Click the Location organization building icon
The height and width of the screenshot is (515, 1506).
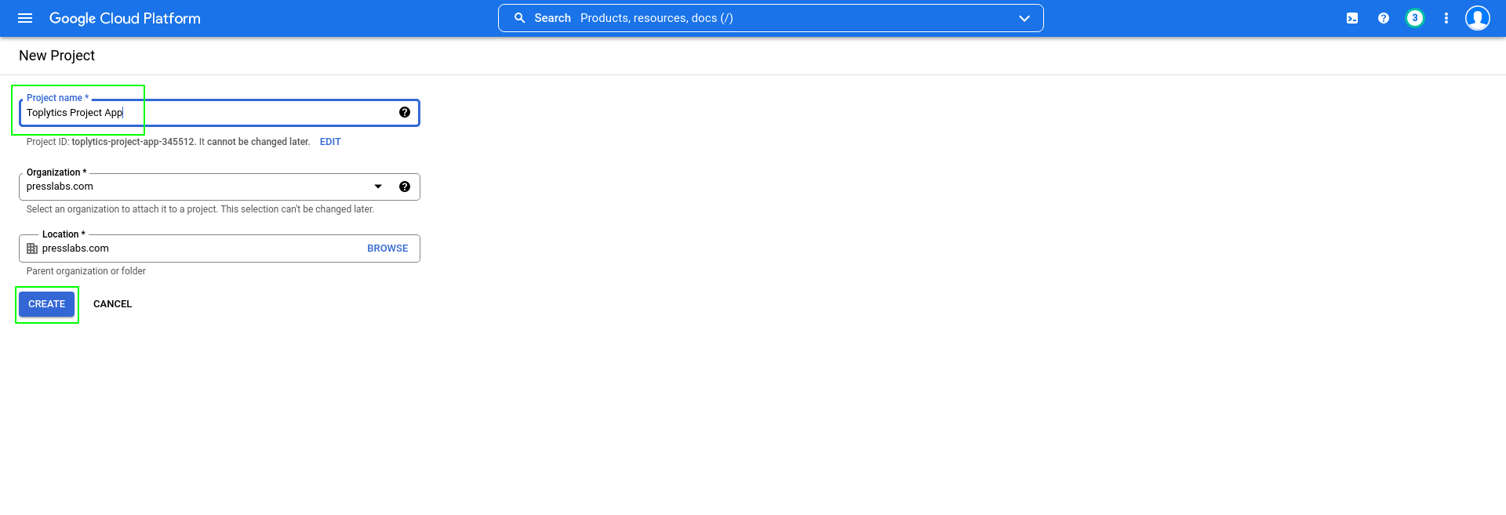coord(32,248)
